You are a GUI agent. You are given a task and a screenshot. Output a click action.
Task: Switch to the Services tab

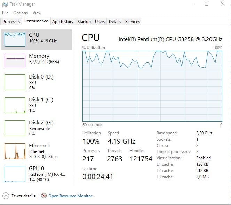[132, 22]
